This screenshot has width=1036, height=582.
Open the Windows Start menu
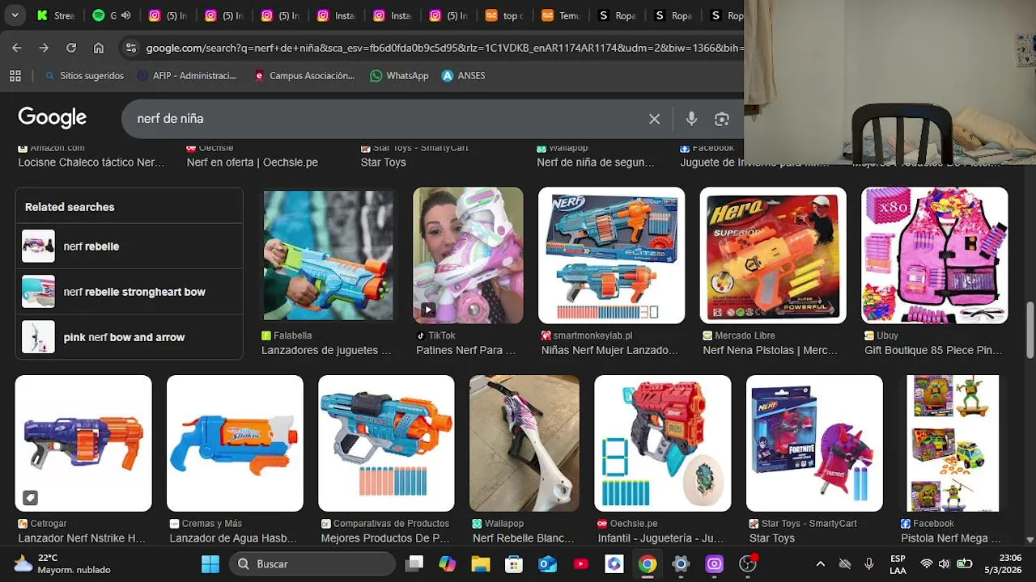(x=210, y=563)
